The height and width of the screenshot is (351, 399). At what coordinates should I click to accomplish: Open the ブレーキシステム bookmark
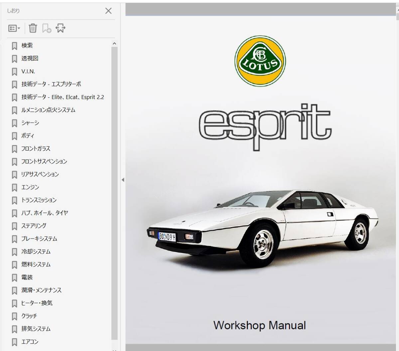39,239
